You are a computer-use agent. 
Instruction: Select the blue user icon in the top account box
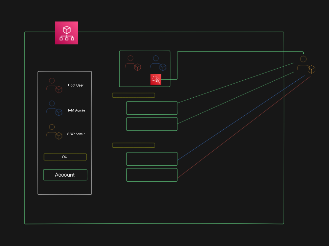tap(158, 63)
